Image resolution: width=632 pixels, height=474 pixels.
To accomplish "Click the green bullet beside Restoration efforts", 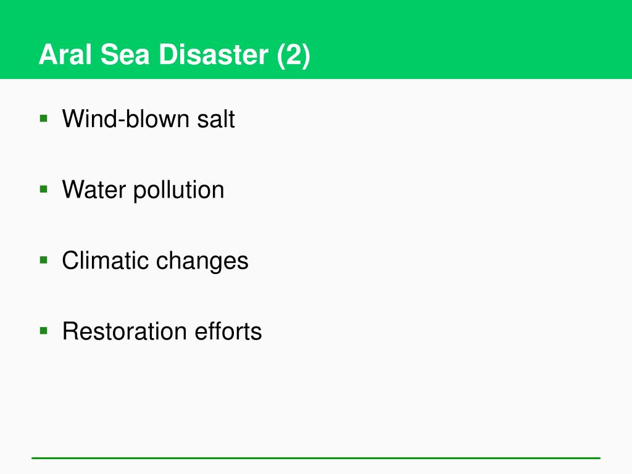I will pyautogui.click(x=44, y=331).
